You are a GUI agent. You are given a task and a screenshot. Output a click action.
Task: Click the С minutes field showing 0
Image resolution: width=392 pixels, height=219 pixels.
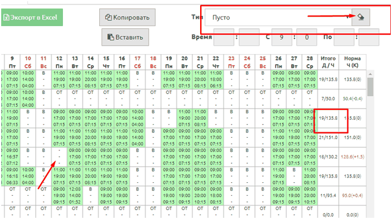pyautogui.click(x=306, y=37)
